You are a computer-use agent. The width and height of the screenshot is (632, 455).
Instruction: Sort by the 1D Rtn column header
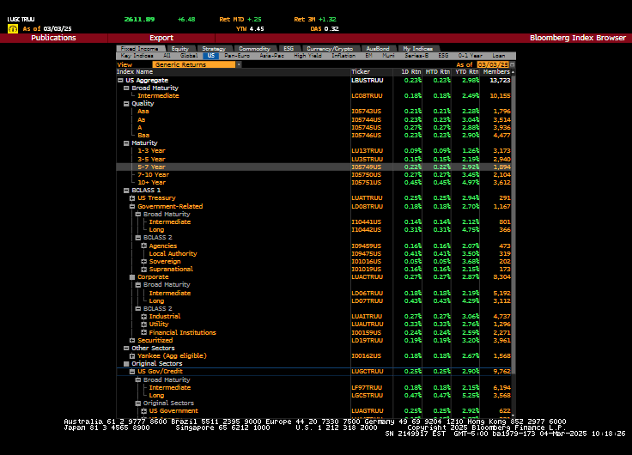click(410, 72)
